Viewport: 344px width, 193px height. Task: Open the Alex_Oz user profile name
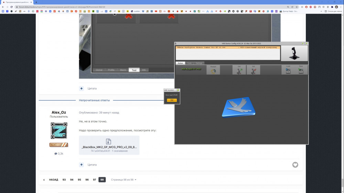pos(59,112)
